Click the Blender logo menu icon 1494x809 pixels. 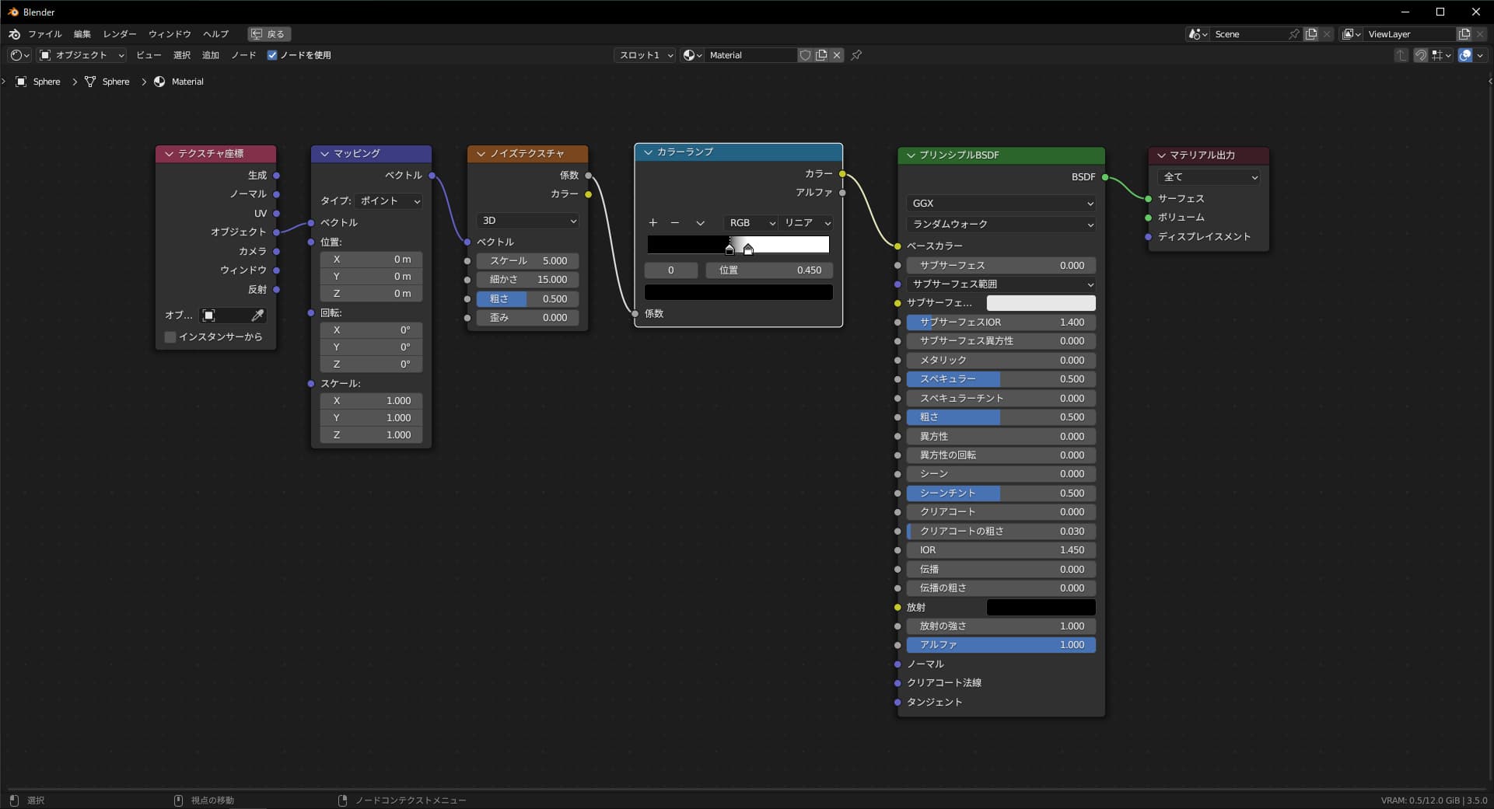[14, 34]
